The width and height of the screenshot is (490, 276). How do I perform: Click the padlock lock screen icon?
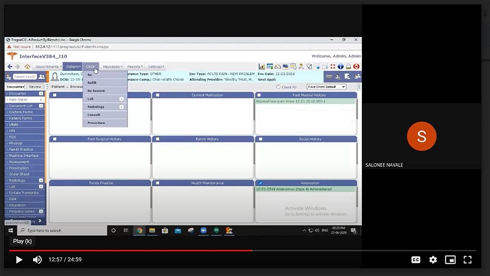348,66
